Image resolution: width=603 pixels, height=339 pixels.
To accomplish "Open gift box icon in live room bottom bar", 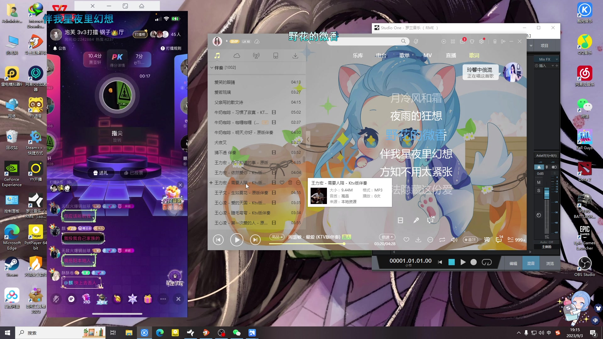I will click(148, 299).
